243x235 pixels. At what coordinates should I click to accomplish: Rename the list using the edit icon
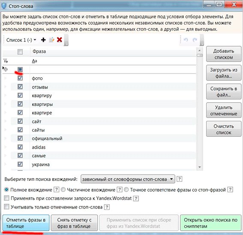coord(51,40)
